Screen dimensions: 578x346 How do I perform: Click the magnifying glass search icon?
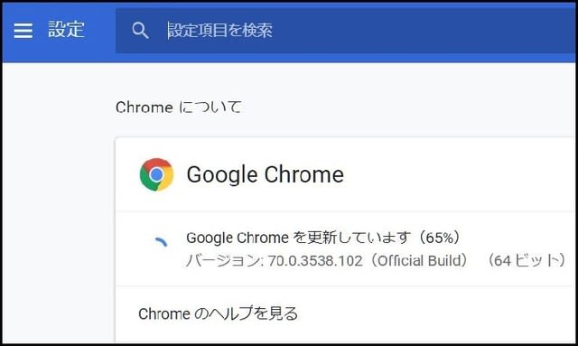click(x=141, y=30)
